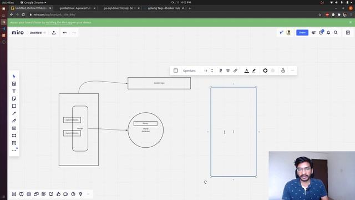Open text color picker
This screenshot has width=355, height=200.
coord(246,71)
